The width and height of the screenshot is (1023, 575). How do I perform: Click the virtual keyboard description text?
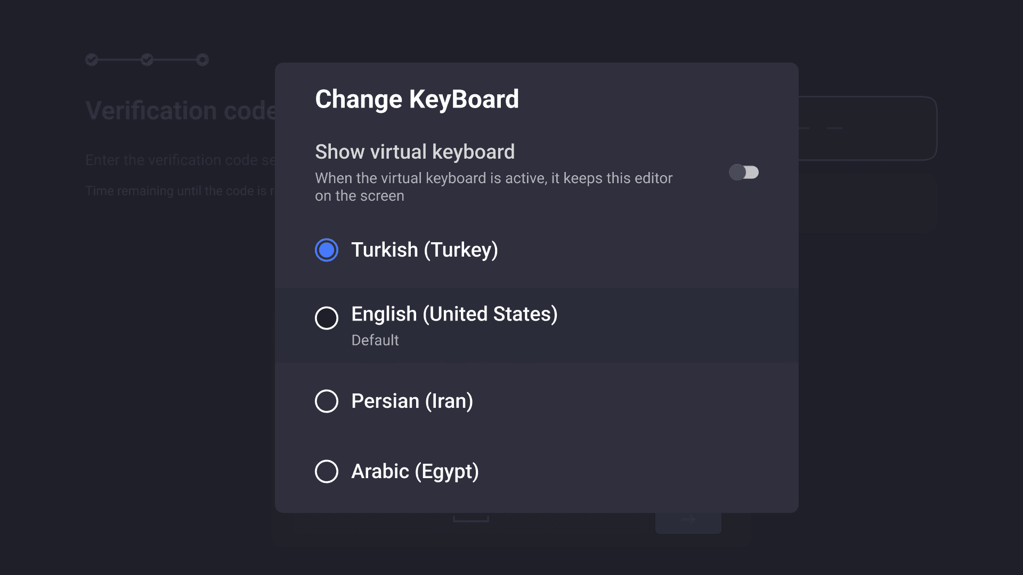[x=494, y=187]
